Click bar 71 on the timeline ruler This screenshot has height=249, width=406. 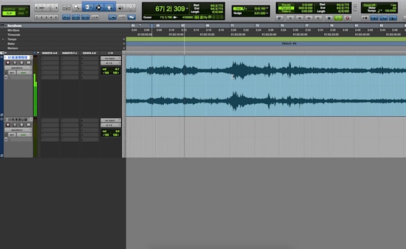(x=232, y=26)
